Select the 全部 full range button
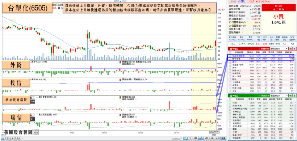 point(218,138)
